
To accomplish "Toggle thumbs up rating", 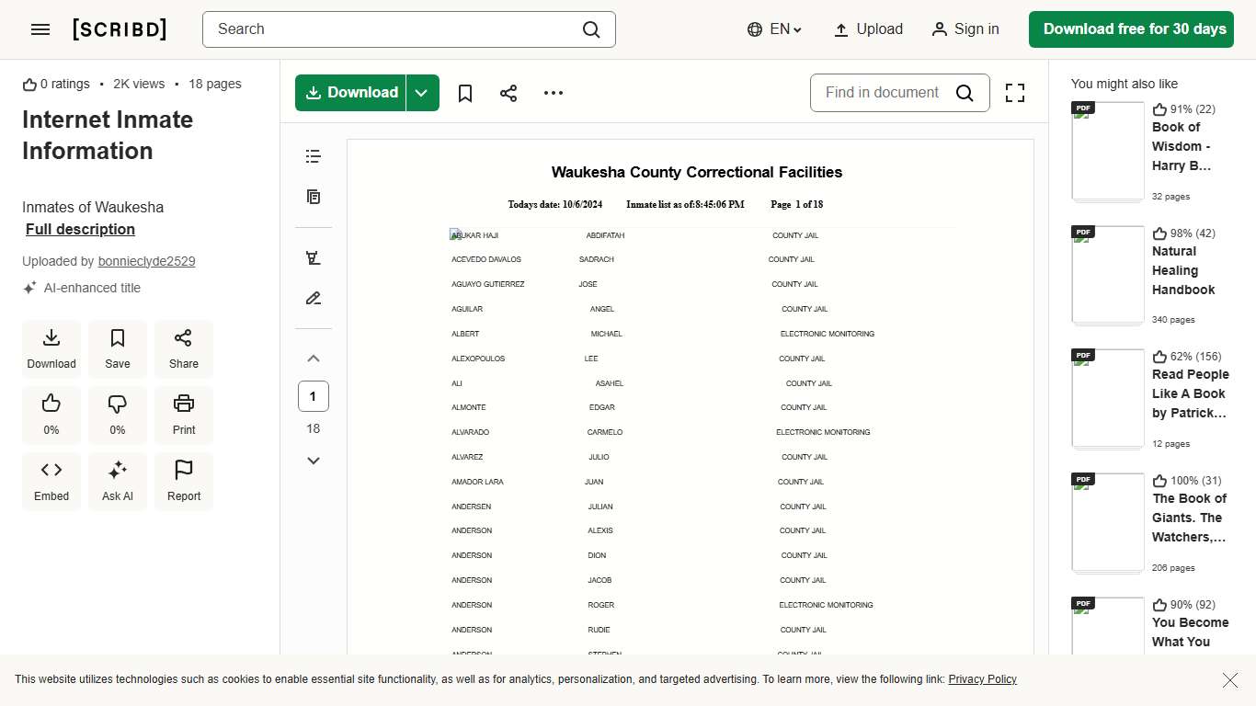I will [x=51, y=415].
